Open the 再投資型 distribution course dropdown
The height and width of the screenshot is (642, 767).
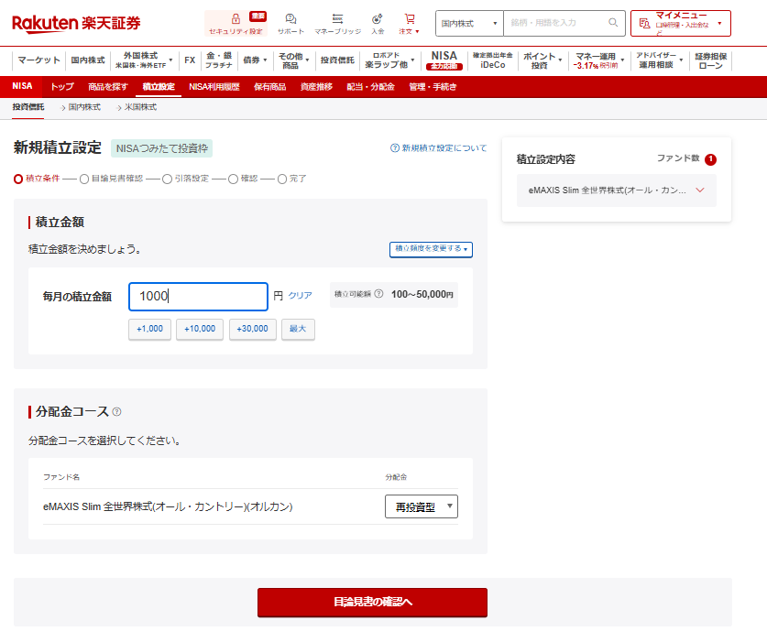(422, 506)
